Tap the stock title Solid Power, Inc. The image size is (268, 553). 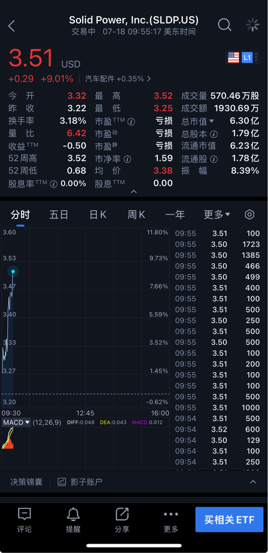134,20
